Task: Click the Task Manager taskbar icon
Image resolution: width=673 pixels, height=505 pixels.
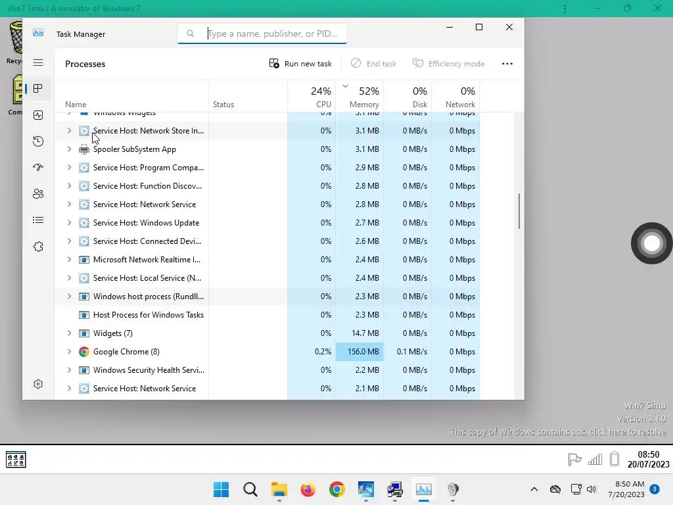Action: pyautogui.click(x=424, y=489)
